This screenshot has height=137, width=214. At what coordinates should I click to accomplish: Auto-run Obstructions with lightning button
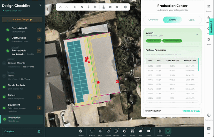click(39, 40)
